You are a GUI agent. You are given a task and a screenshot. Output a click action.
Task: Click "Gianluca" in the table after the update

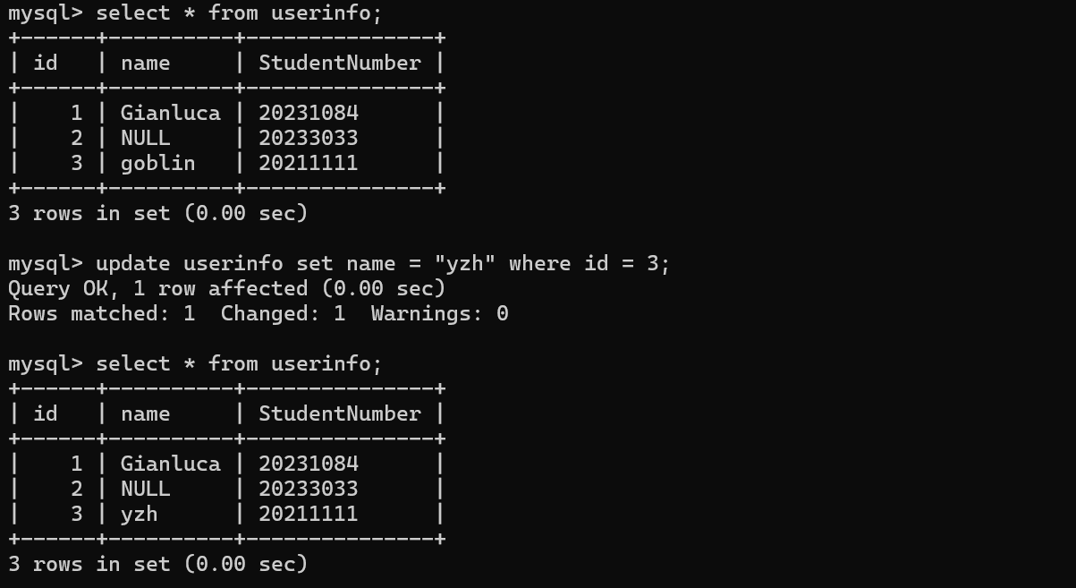(170, 464)
